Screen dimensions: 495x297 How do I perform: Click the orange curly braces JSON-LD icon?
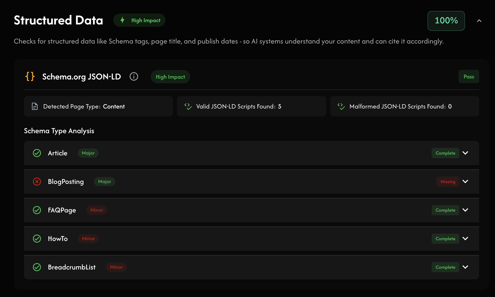pyautogui.click(x=30, y=76)
